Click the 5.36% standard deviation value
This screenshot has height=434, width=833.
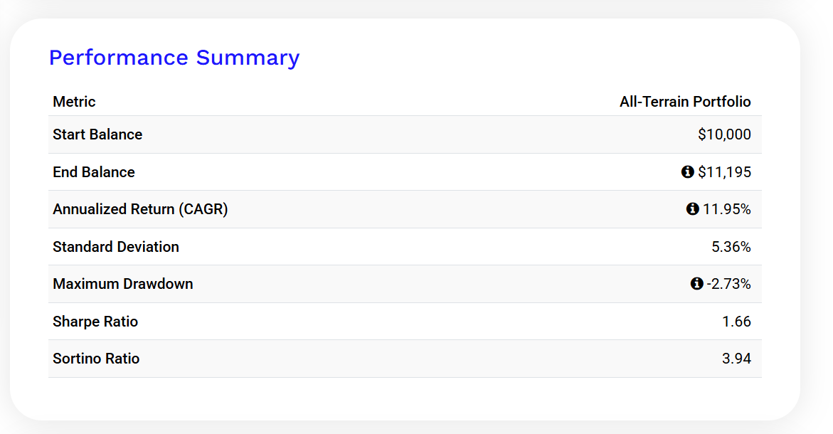pyautogui.click(x=731, y=247)
